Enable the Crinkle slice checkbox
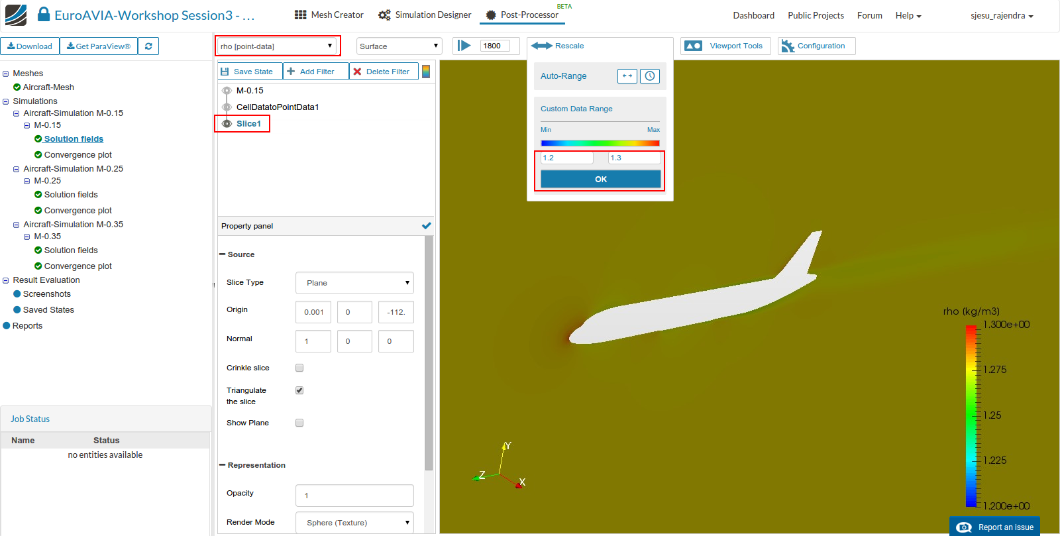The width and height of the screenshot is (1060, 536). [x=299, y=368]
